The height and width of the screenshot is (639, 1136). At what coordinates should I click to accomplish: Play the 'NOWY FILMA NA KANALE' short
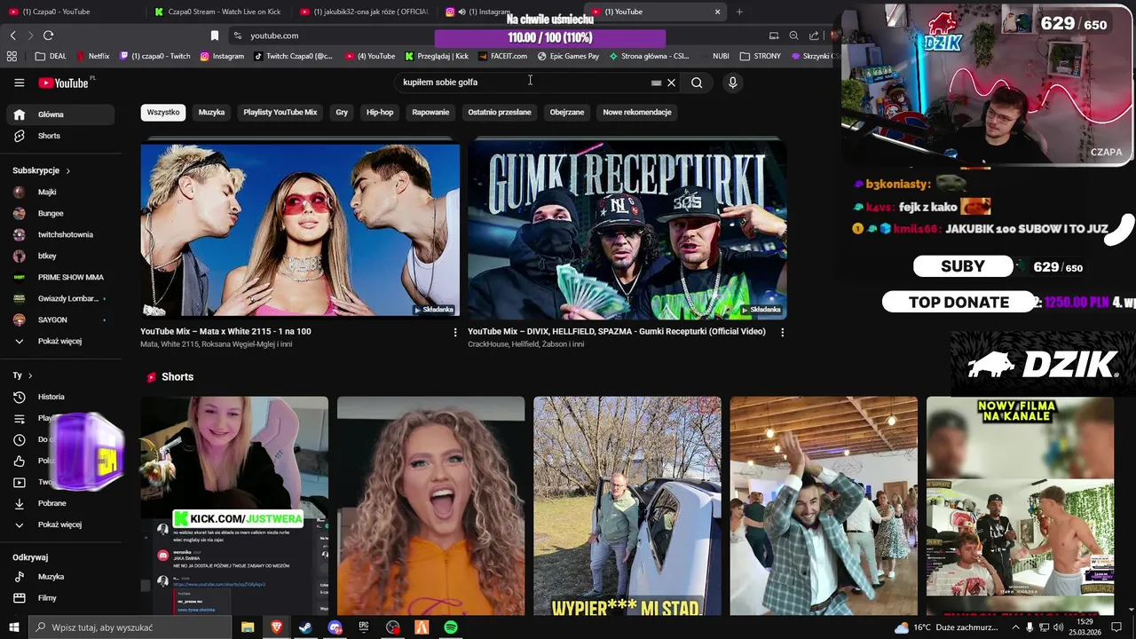point(1020,506)
